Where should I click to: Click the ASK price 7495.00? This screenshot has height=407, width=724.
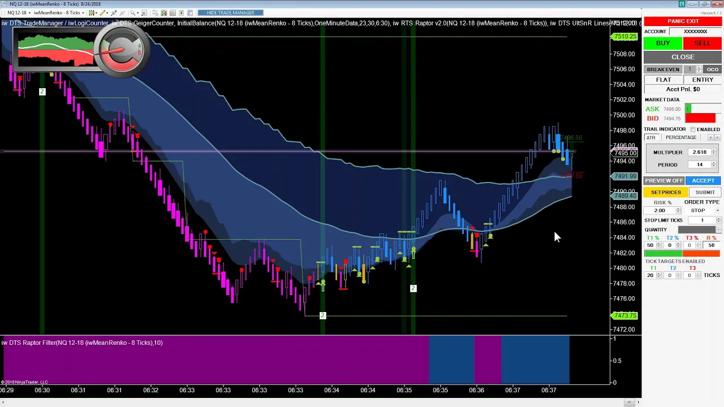[672, 109]
